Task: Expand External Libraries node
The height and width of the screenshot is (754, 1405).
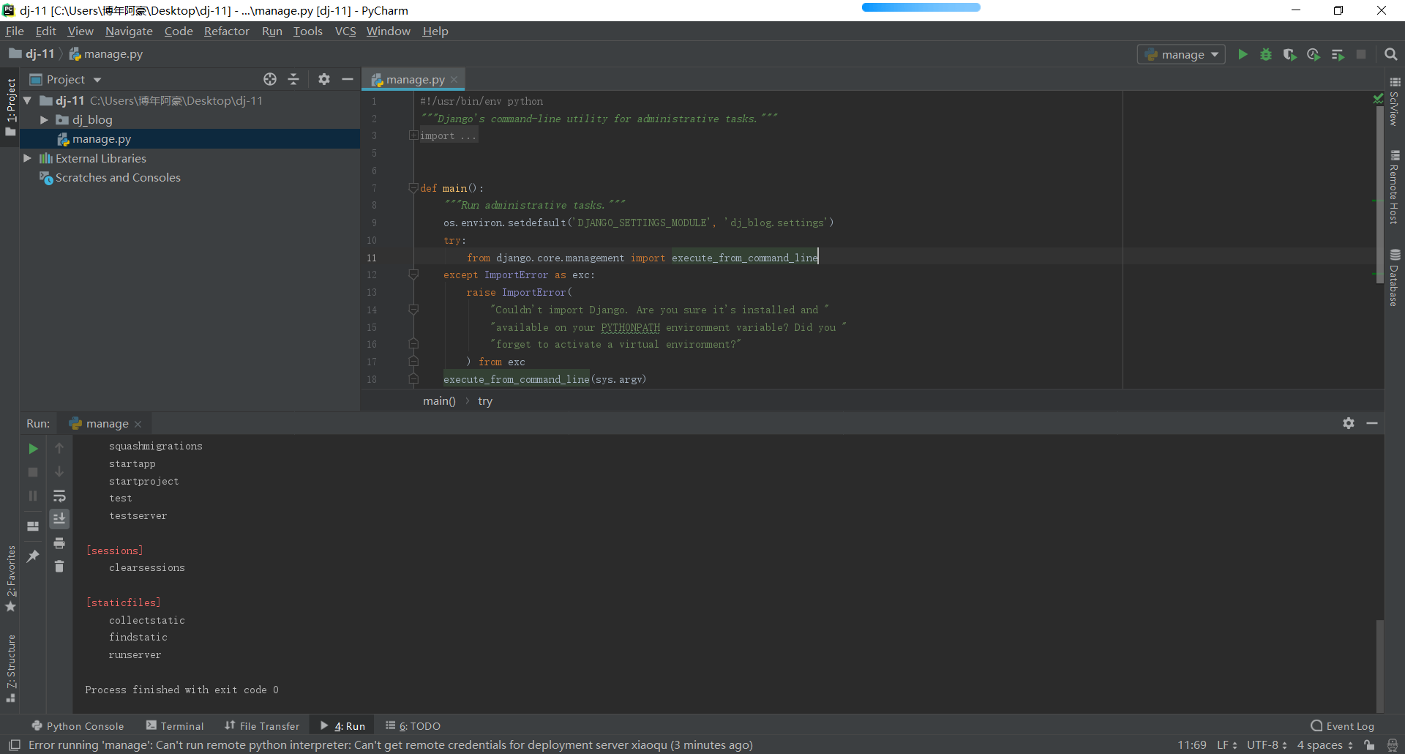Action: pyautogui.click(x=27, y=158)
